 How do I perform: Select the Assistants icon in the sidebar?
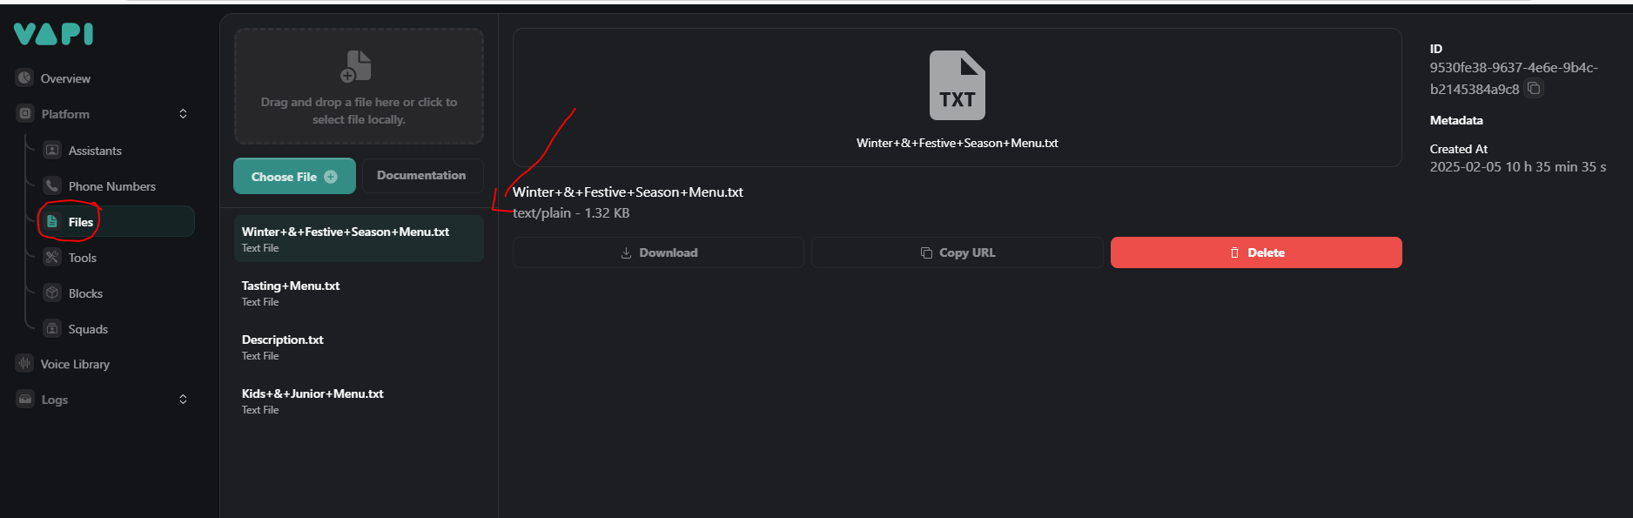52,150
